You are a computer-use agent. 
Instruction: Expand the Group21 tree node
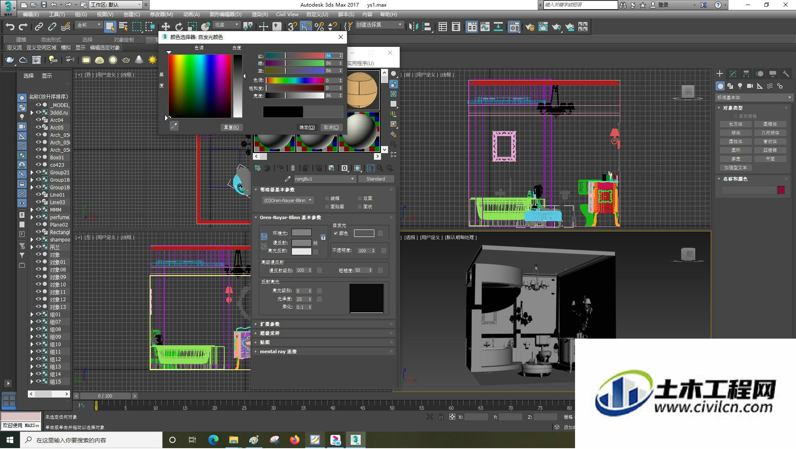tap(32, 172)
